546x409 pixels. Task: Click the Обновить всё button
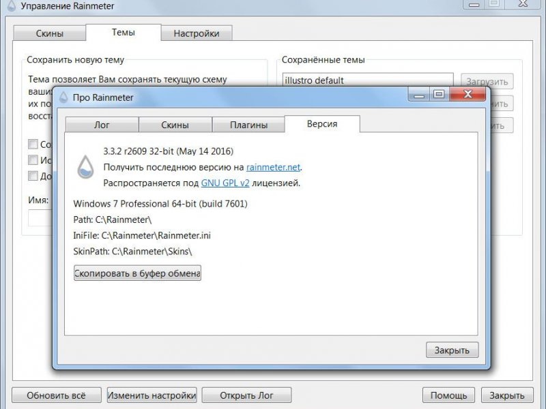(57, 395)
